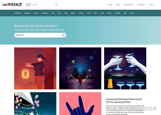
Task: Select the Astrology category
Action: point(17,13)
